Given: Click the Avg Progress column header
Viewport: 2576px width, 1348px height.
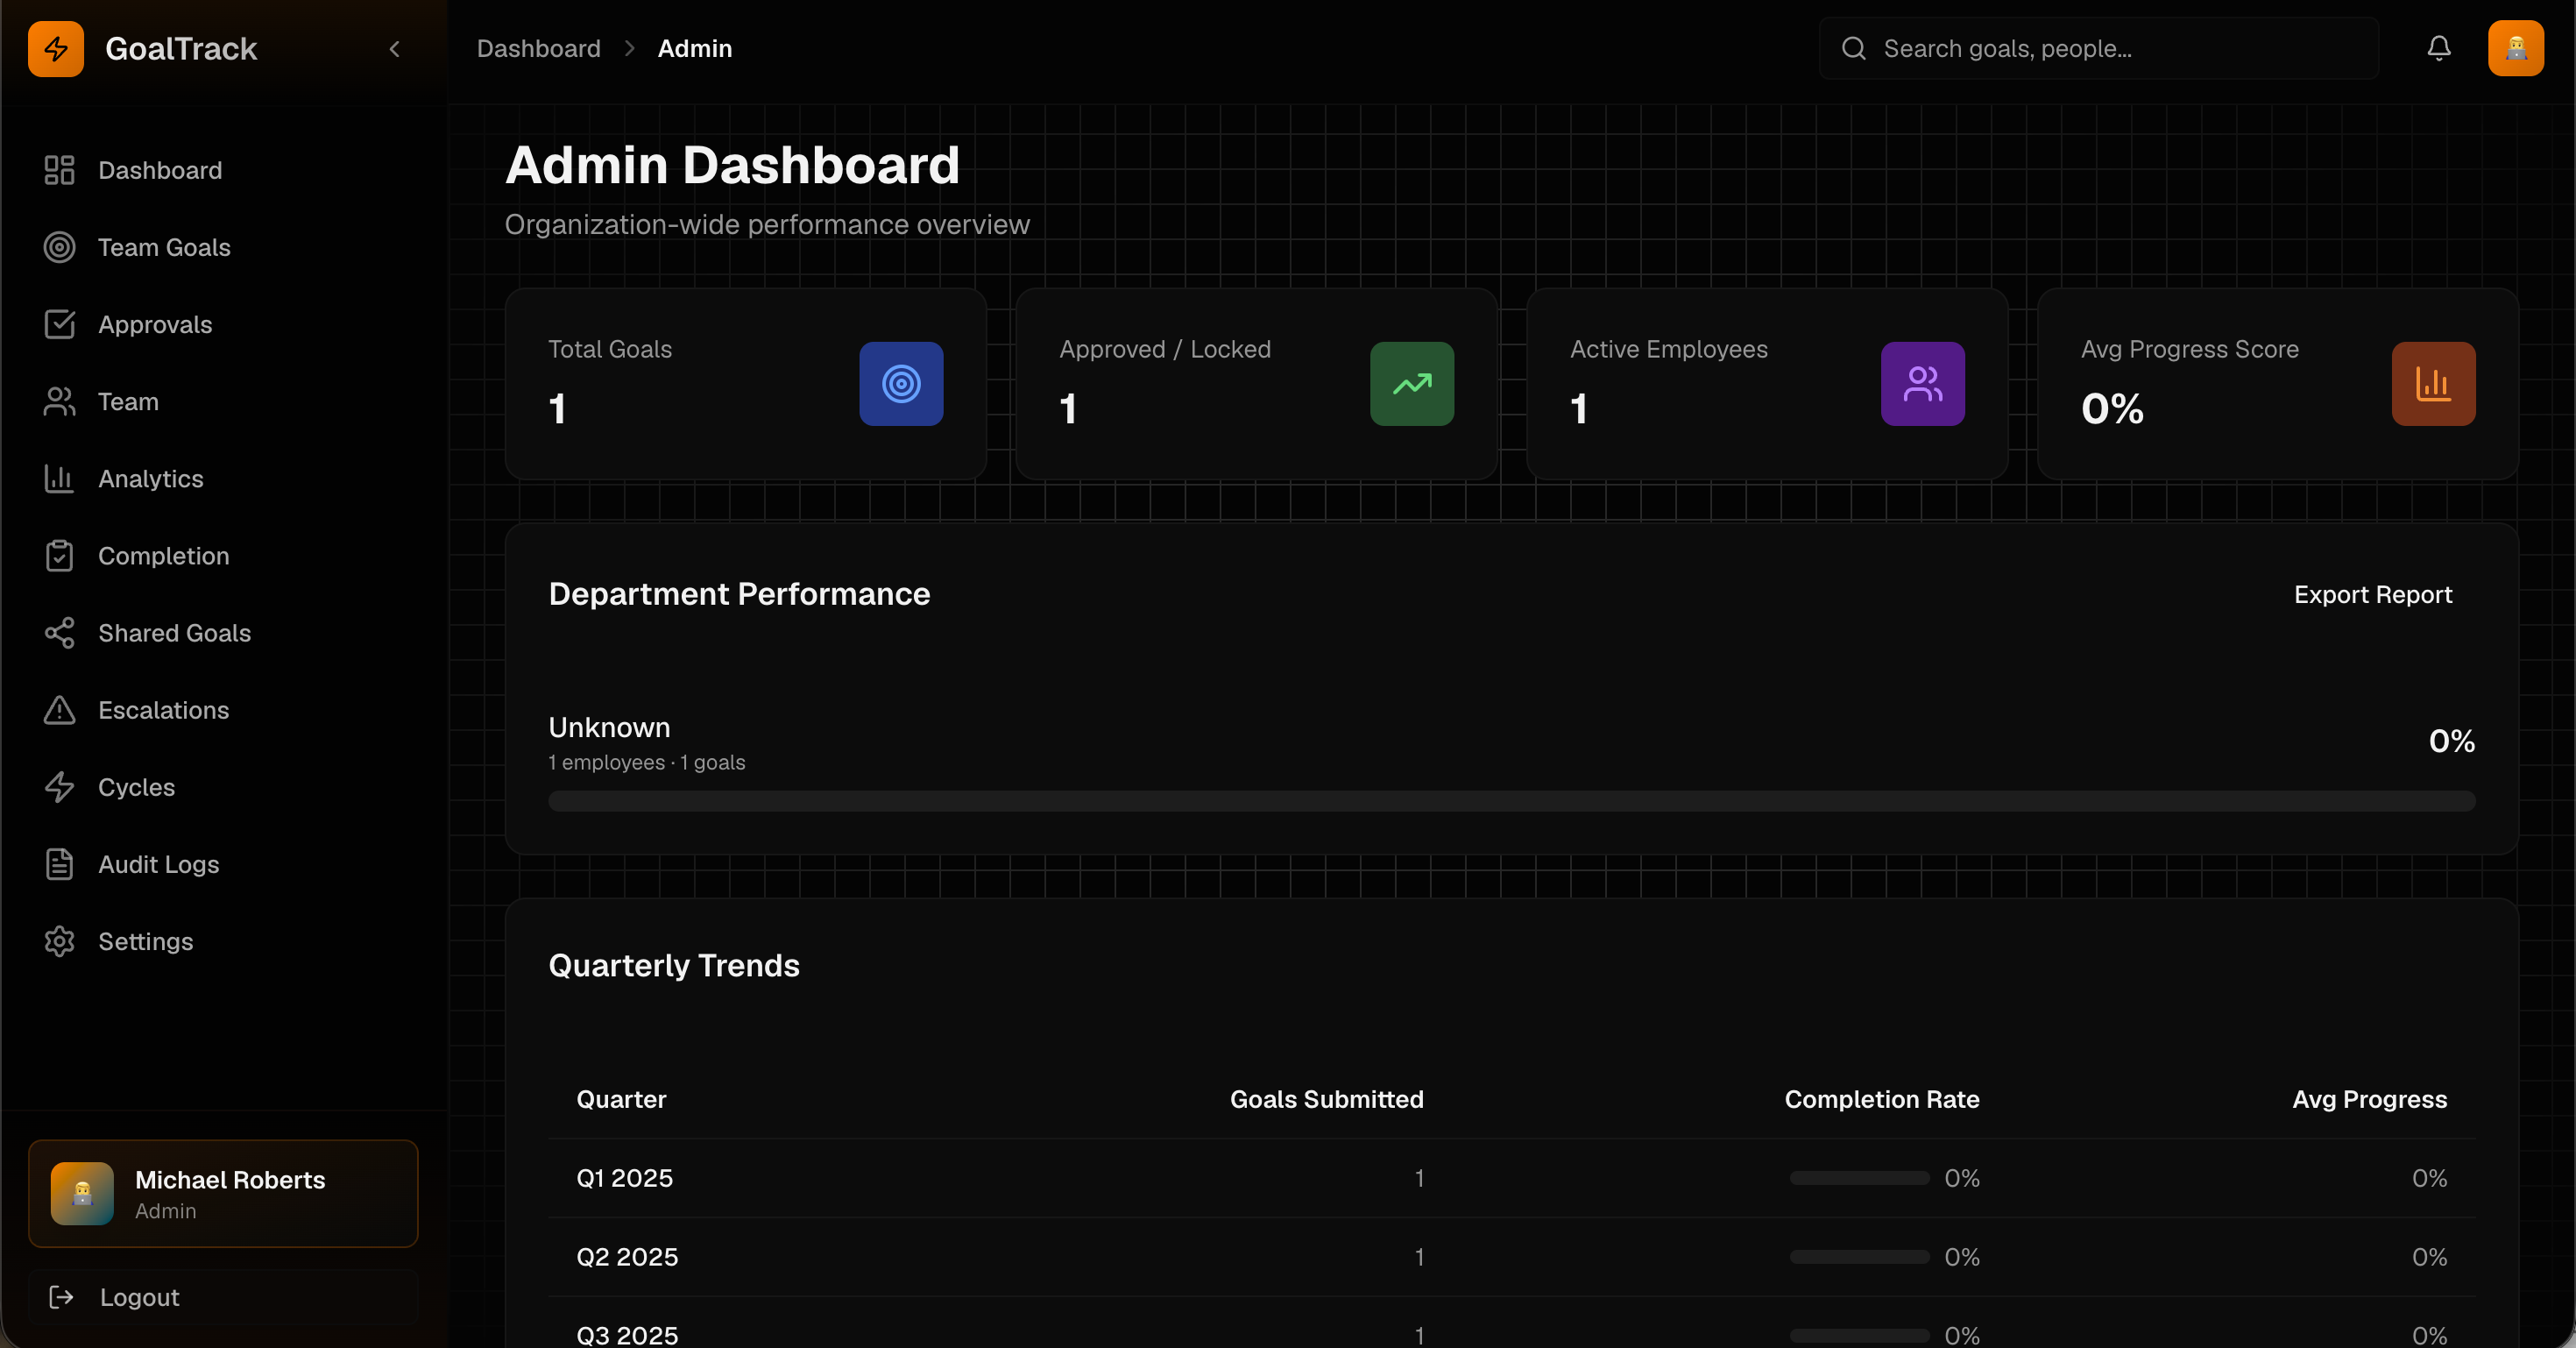Looking at the screenshot, I should point(2369,1098).
